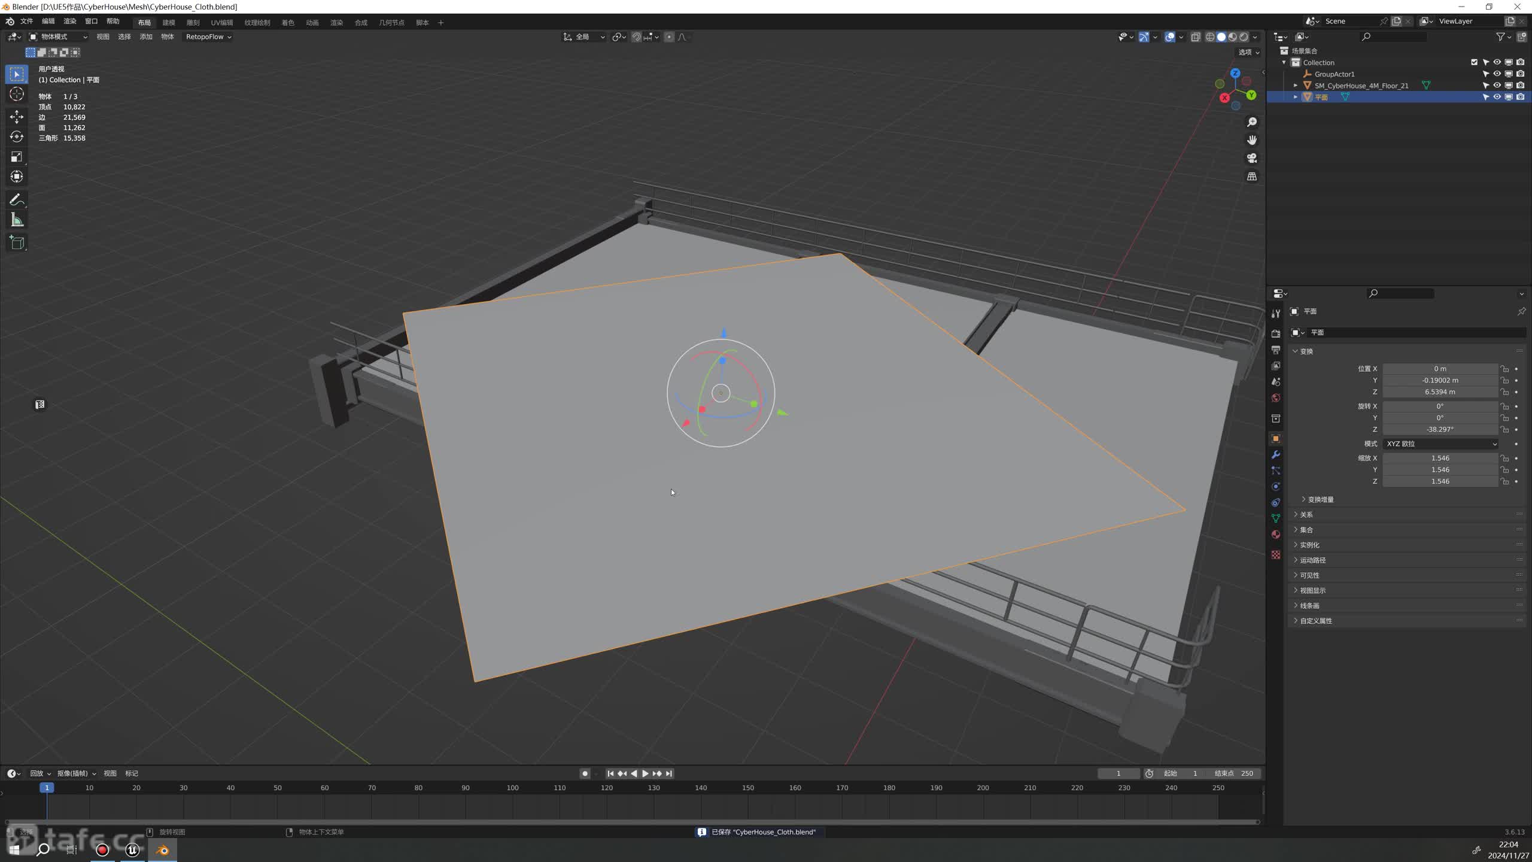The image size is (1532, 862).
Task: Open the View Layer properties tab
Action: pyautogui.click(x=1276, y=366)
